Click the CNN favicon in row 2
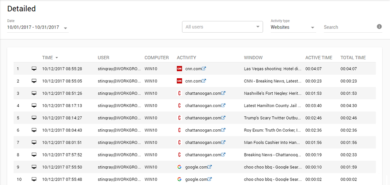 pyautogui.click(x=179, y=81)
